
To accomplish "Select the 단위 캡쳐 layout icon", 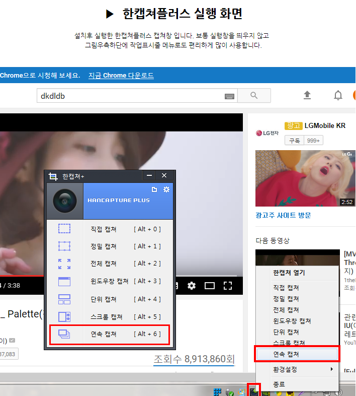I will click(x=64, y=299).
